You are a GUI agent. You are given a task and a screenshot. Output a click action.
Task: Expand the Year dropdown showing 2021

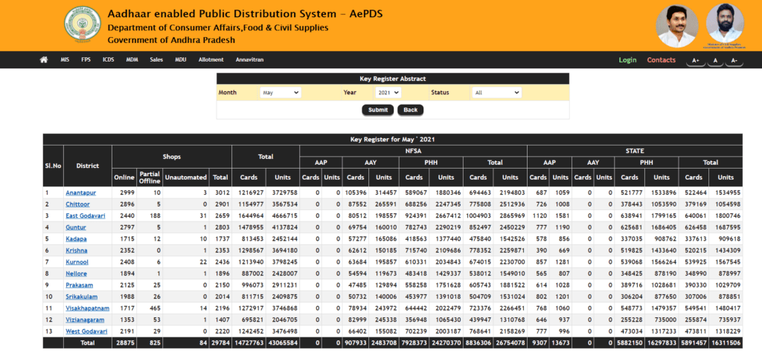point(388,92)
